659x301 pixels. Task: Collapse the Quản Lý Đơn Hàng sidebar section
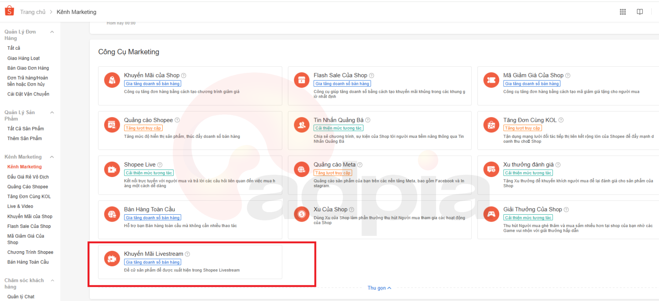52,32
